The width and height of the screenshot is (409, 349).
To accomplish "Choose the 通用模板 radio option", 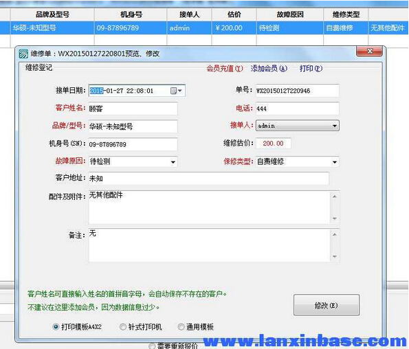I will tap(181, 326).
